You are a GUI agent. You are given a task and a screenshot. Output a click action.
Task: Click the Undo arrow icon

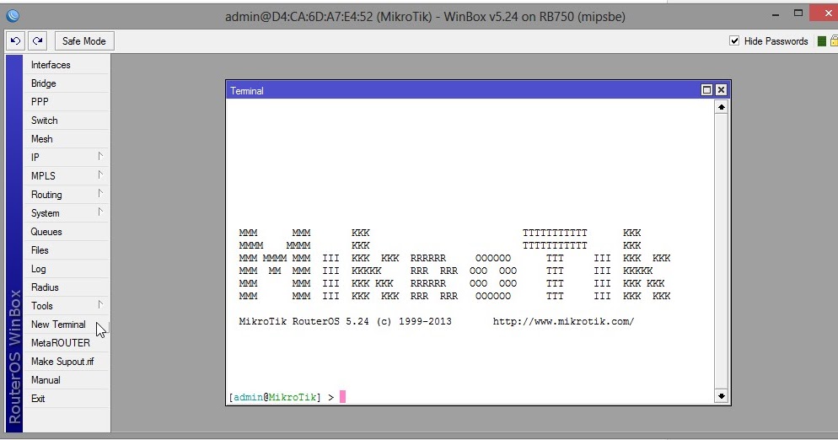[15, 40]
